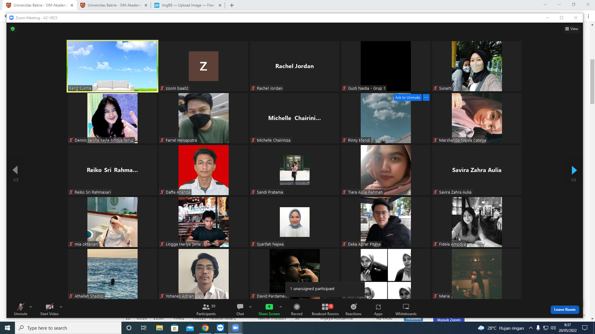Click the taskbar search box

68,328
